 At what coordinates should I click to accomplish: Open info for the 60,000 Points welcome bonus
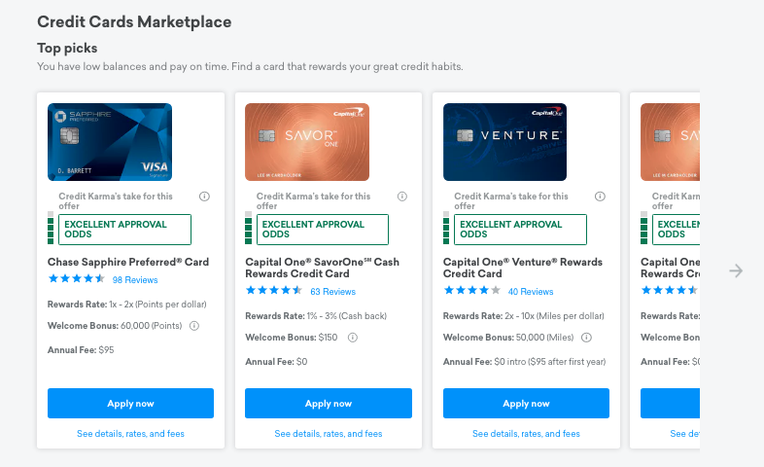click(194, 326)
